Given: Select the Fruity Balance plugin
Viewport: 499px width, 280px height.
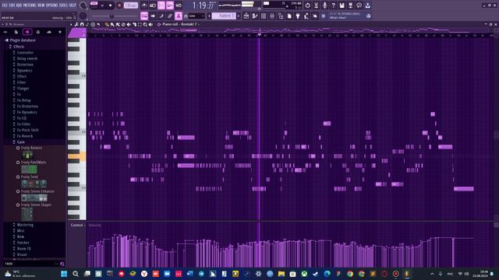Looking at the screenshot, I should pos(31,148).
